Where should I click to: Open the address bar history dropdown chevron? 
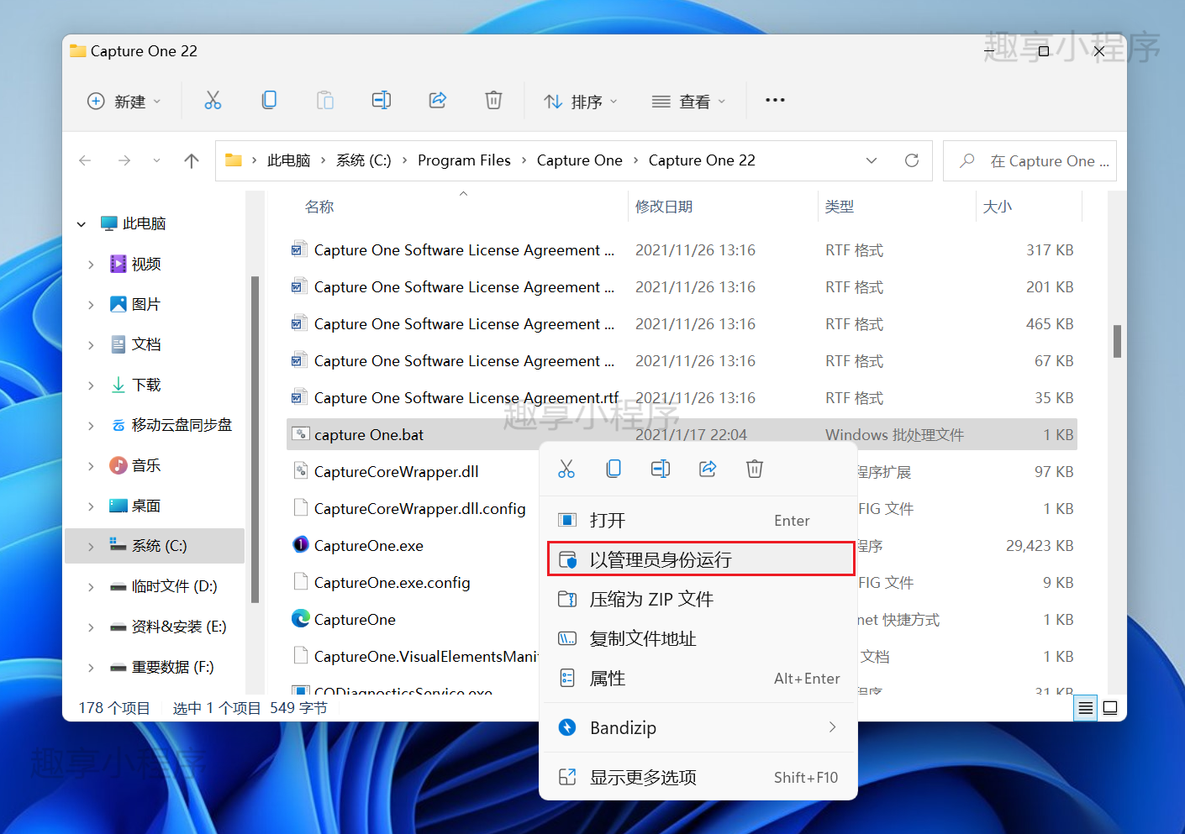coord(872,160)
